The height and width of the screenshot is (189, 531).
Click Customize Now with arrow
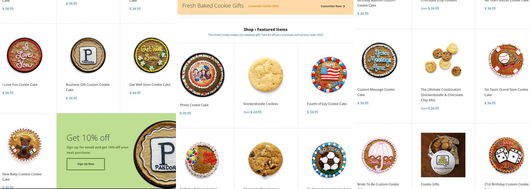[333, 6]
